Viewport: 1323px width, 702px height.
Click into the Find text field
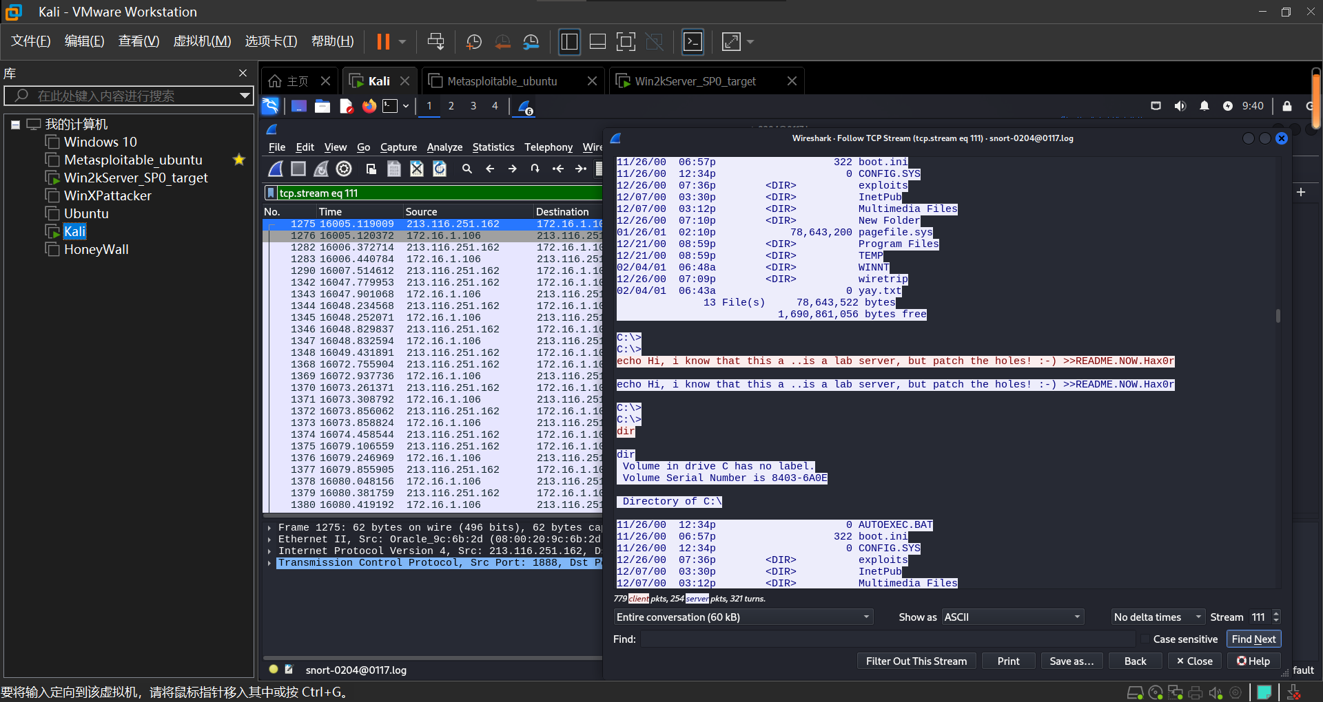[x=889, y=639]
